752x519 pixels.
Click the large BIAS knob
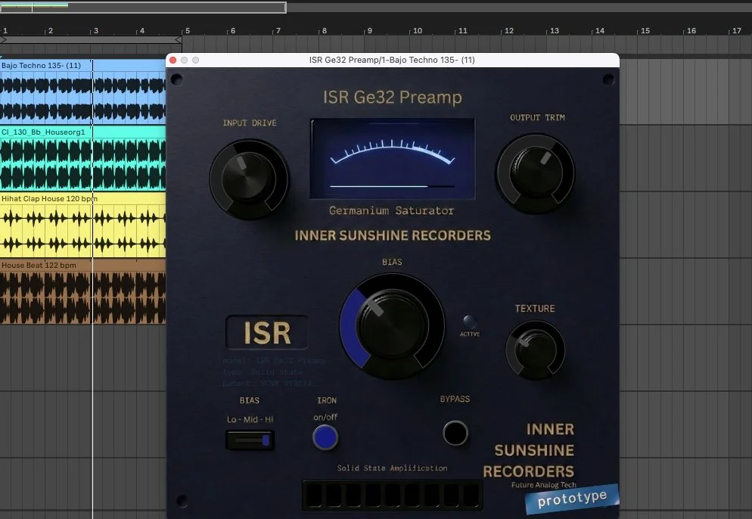coord(393,325)
